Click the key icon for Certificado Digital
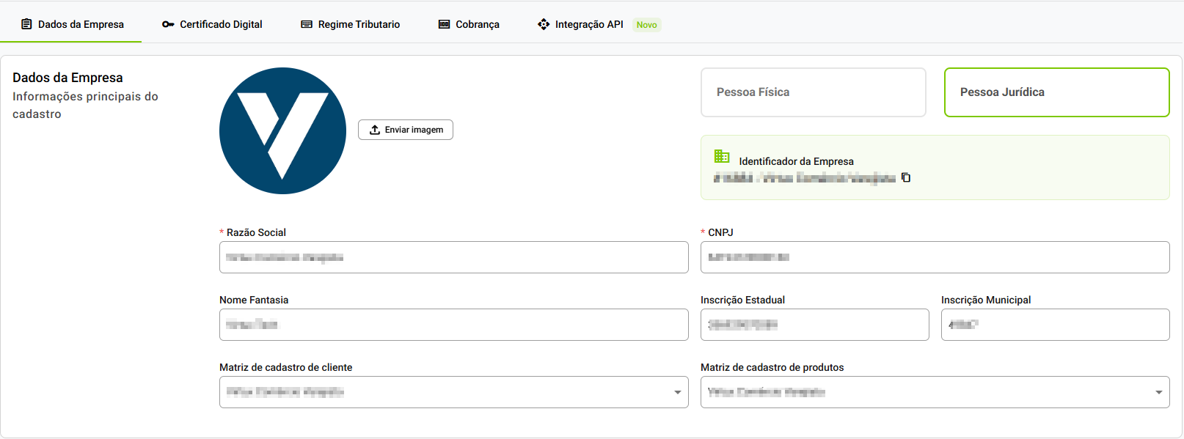The height and width of the screenshot is (439, 1184). pos(168,24)
